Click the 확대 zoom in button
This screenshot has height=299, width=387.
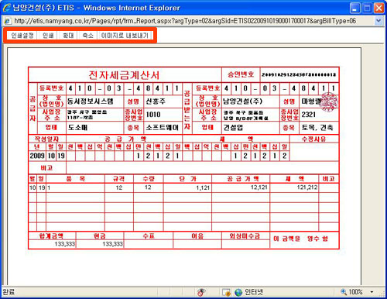click(x=68, y=36)
